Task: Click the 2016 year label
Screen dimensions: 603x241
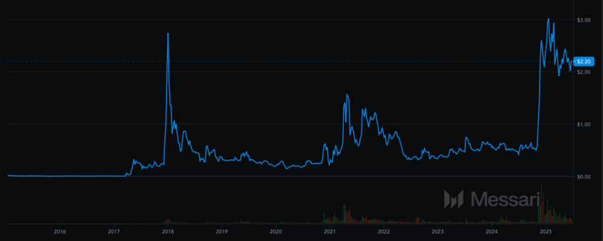Action: click(x=59, y=232)
